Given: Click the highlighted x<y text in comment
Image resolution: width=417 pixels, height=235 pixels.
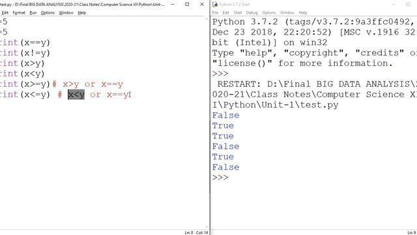Looking at the screenshot, I should 76,94.
